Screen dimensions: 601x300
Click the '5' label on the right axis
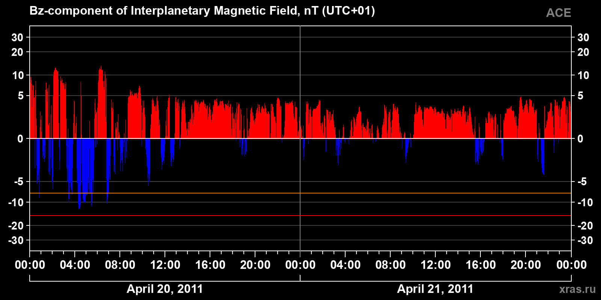click(x=580, y=96)
